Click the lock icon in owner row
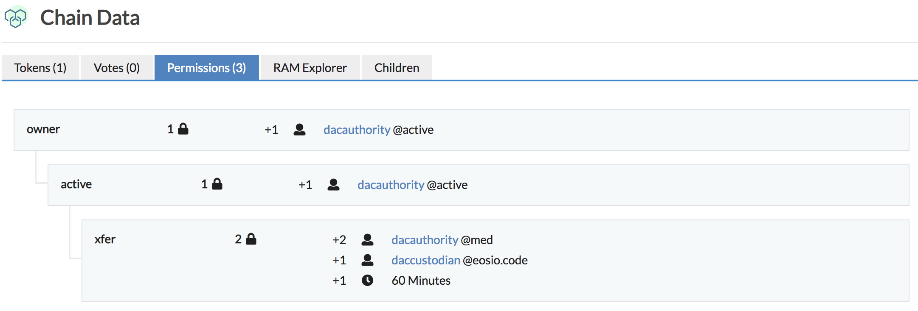This screenshot has width=918, height=311. [x=183, y=129]
